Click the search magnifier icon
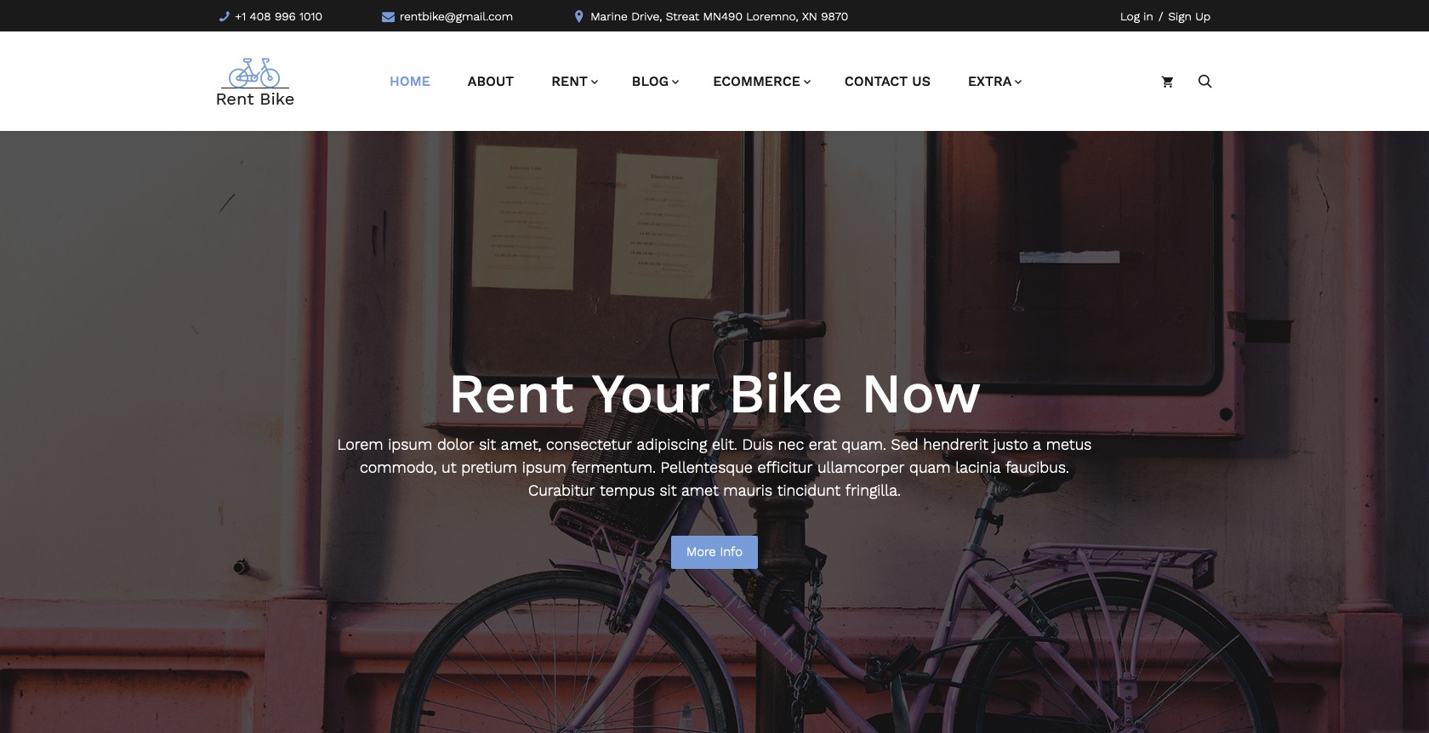The width and height of the screenshot is (1429, 733). [1204, 82]
